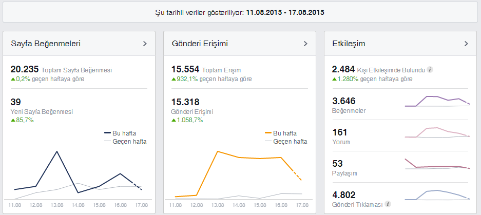This screenshot has width=481, height=215.
Task: Click the Yorum pink sparkline chart
Action: [437, 132]
